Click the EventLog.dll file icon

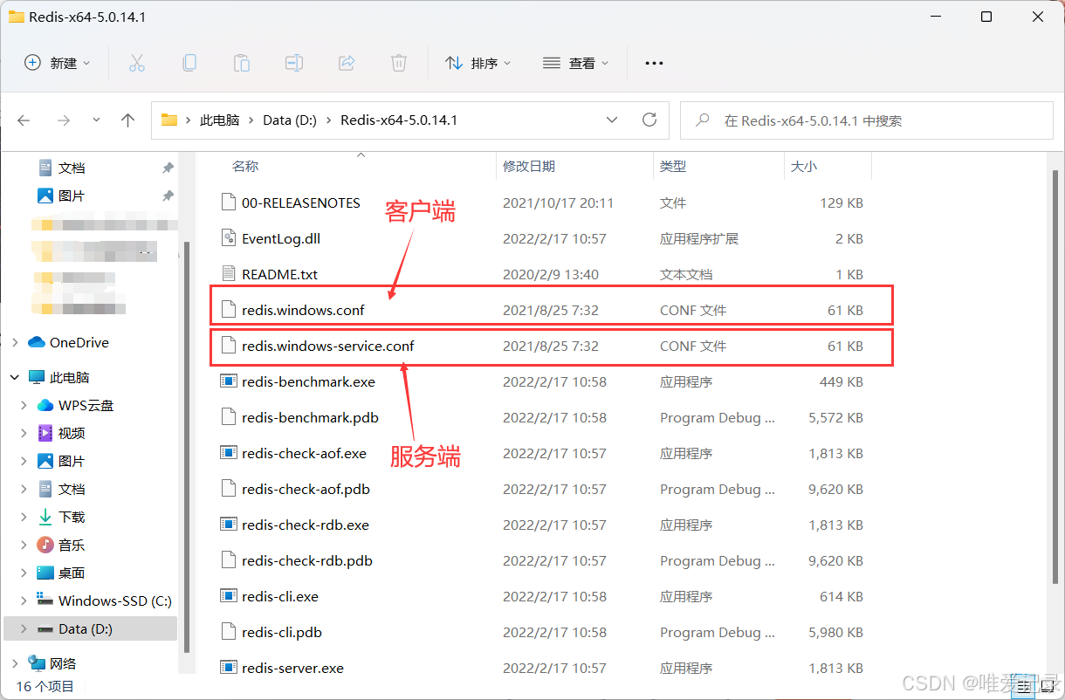click(x=229, y=238)
